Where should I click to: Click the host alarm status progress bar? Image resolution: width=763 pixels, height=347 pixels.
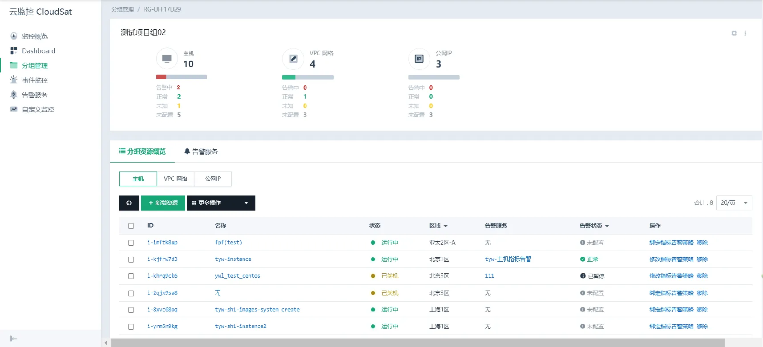(x=181, y=77)
